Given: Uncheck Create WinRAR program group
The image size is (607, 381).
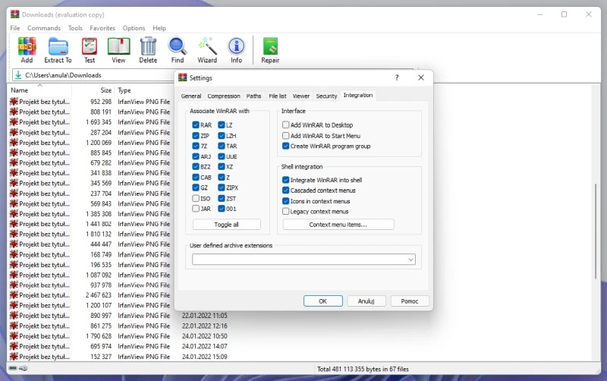Looking at the screenshot, I should pyautogui.click(x=286, y=146).
